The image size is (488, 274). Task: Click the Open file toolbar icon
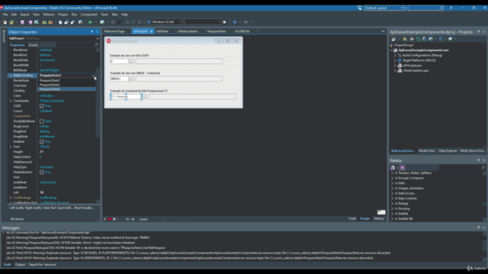(11, 22)
